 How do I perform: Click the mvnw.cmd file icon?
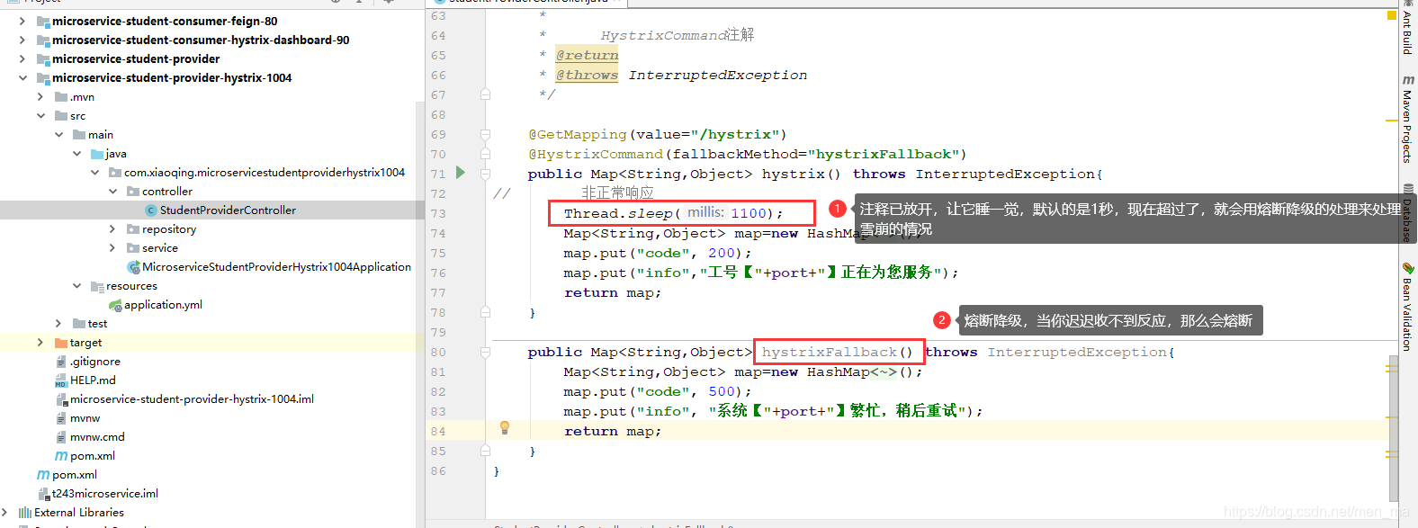click(61, 437)
